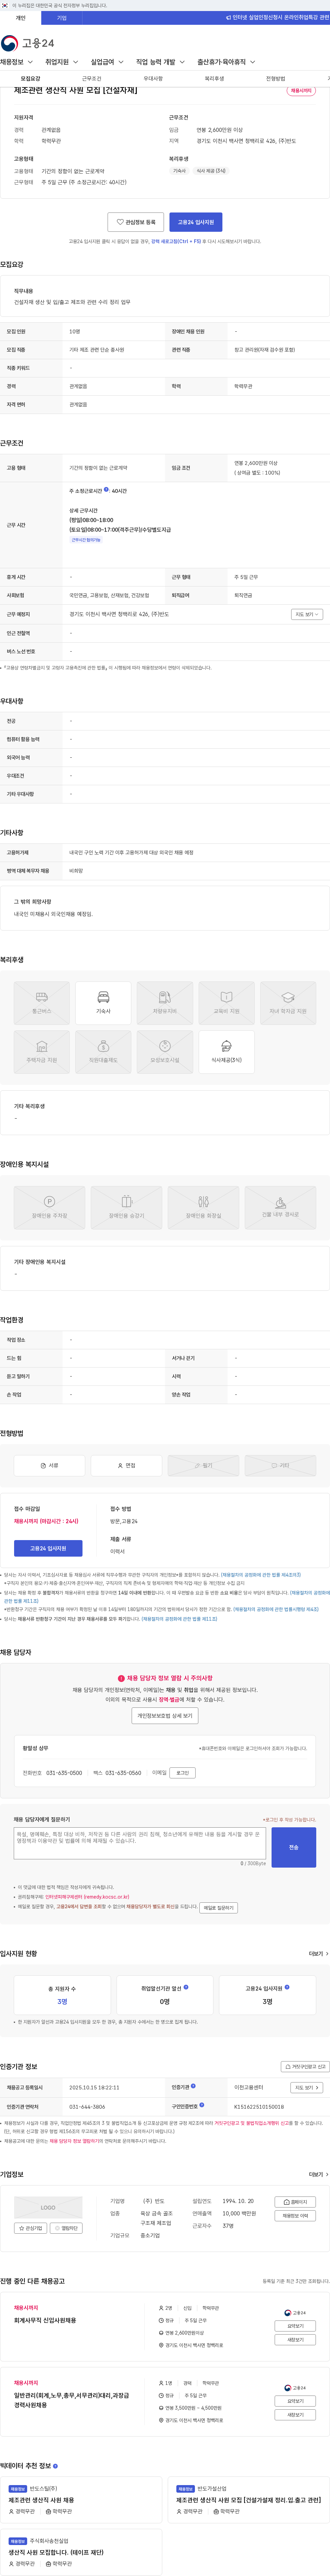Click the company LOGO thumbnail
The width and height of the screenshot is (330, 2576).
point(48,2207)
